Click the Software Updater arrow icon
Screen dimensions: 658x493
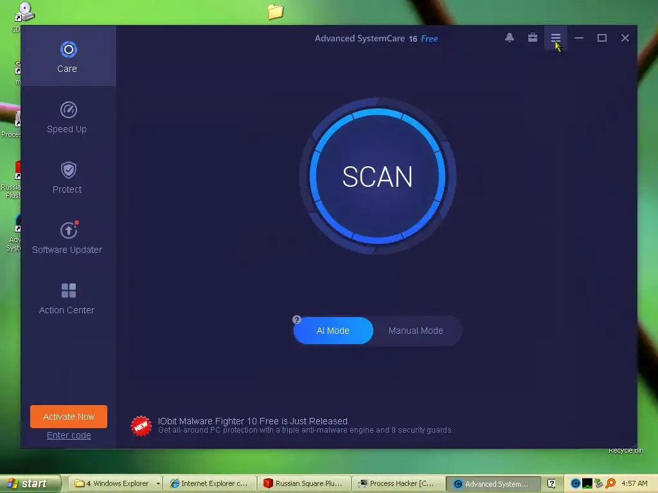(x=68, y=230)
